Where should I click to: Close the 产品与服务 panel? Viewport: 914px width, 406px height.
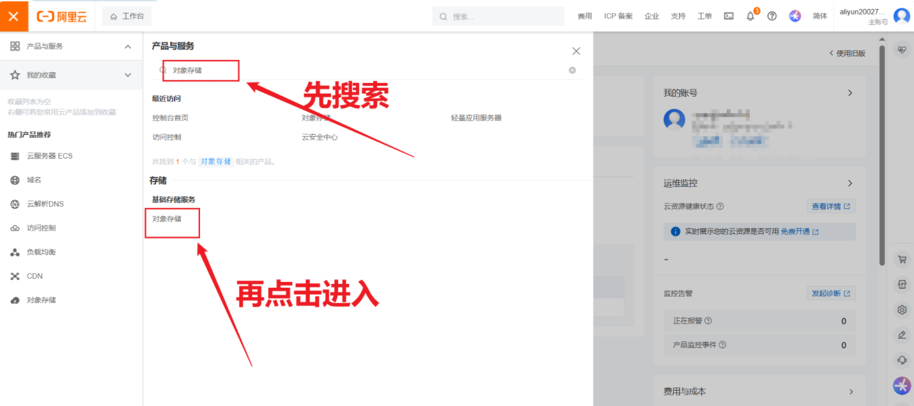coord(576,51)
